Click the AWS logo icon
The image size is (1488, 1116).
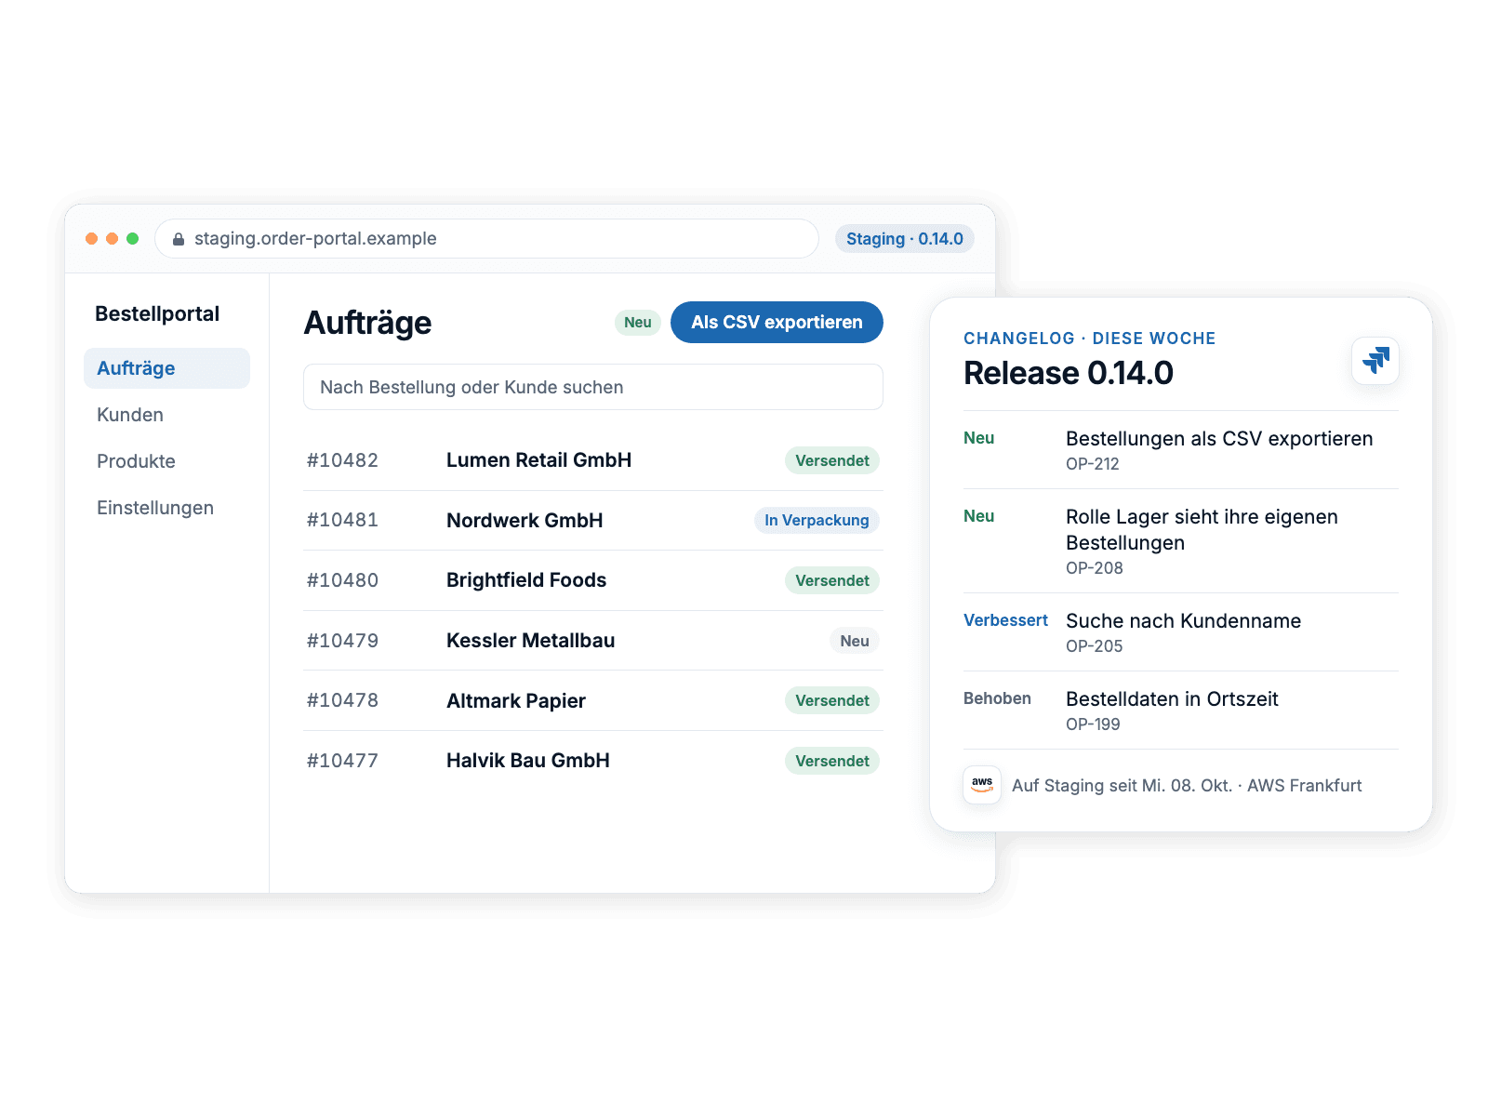(982, 785)
